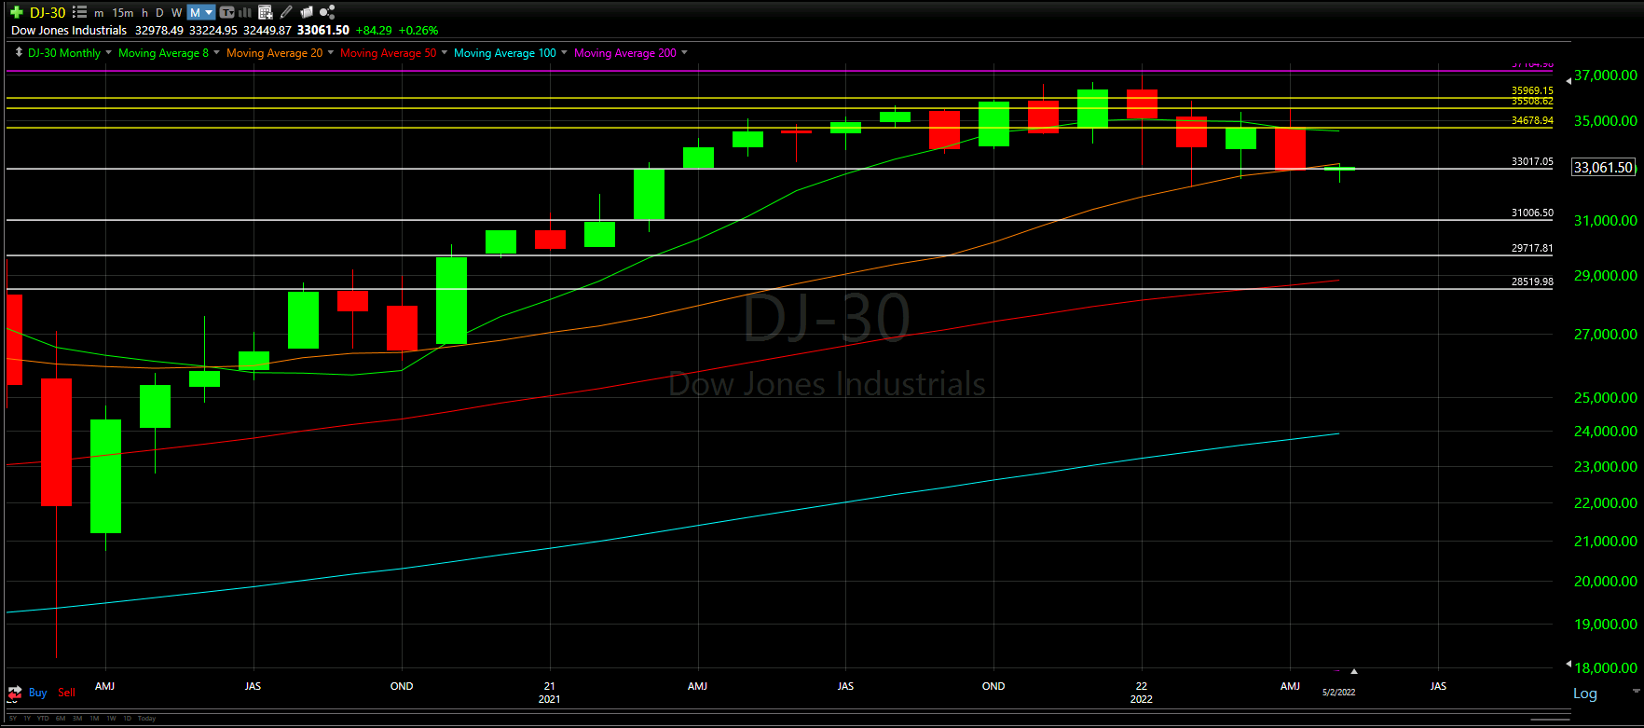The width and height of the screenshot is (1644, 728).
Task: Click the Log scale button
Action: pos(1585,694)
